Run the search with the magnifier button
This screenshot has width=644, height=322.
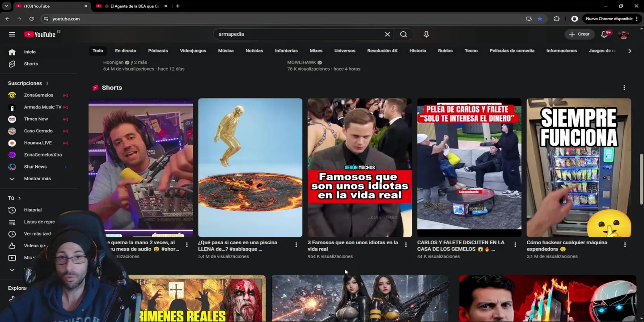(x=403, y=34)
